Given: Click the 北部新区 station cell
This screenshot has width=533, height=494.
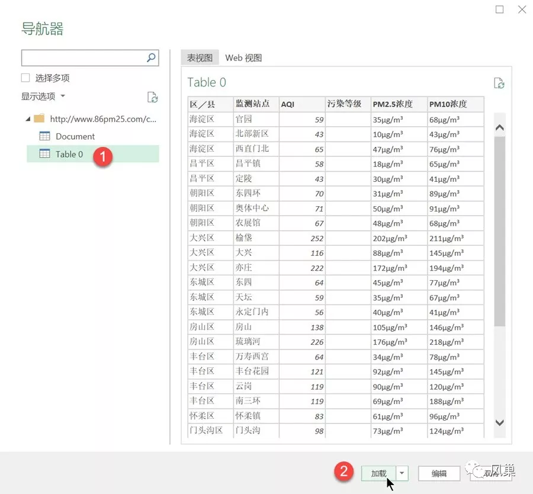Looking at the screenshot, I should click(x=256, y=134).
